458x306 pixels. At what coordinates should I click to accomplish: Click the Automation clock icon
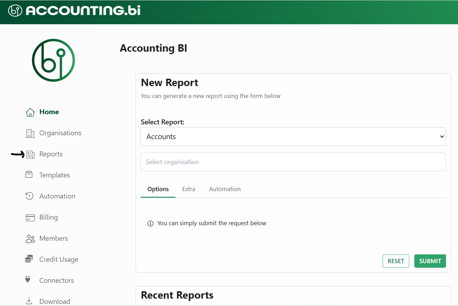pos(29,196)
